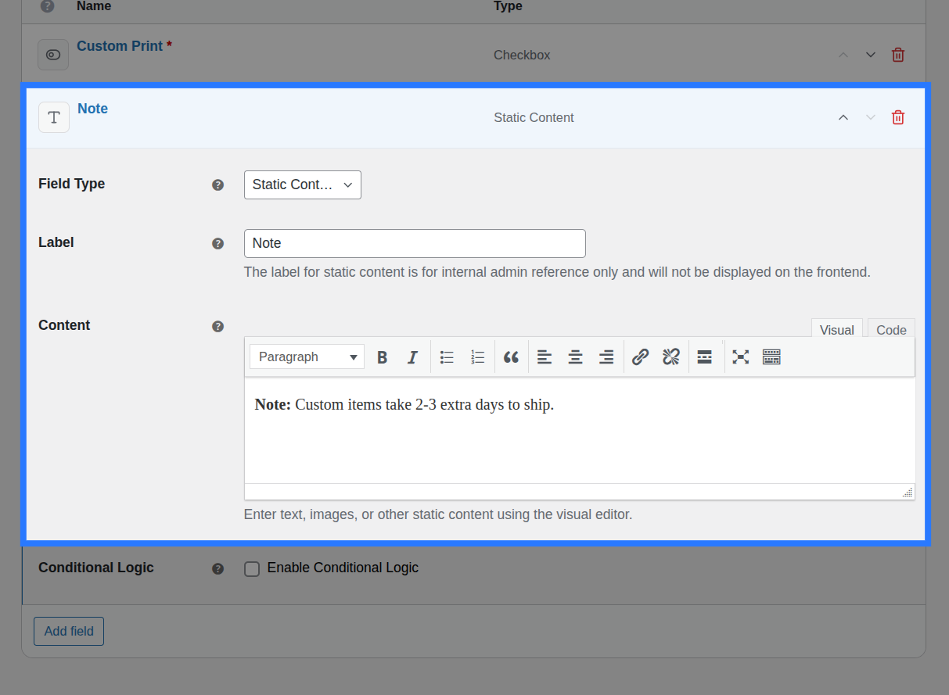
Task: Align text left in the editor
Action: tap(545, 357)
